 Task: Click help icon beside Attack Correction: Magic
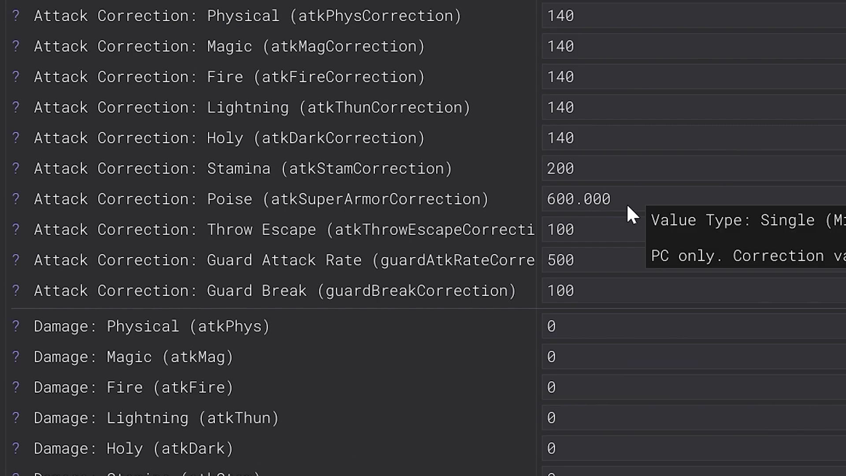pyautogui.click(x=16, y=46)
